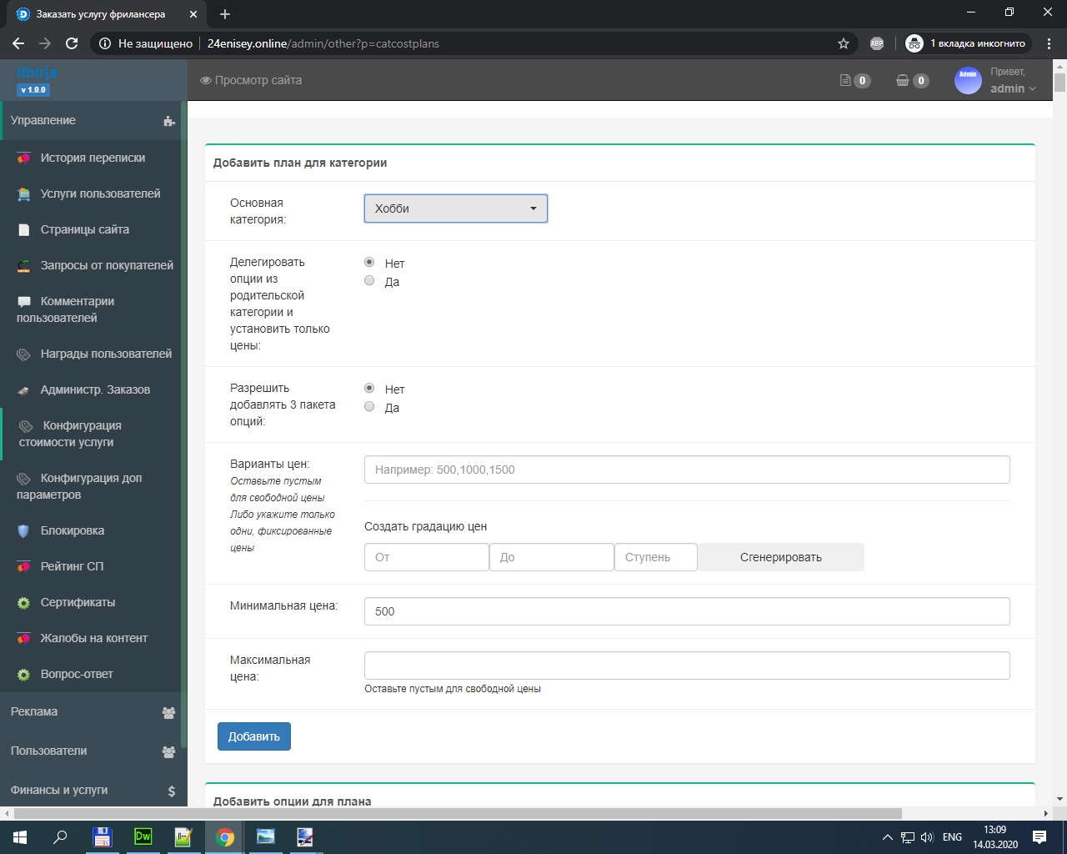Open Chrome from the Windows taskbar
The width and height of the screenshot is (1067, 854).
pyautogui.click(x=225, y=836)
